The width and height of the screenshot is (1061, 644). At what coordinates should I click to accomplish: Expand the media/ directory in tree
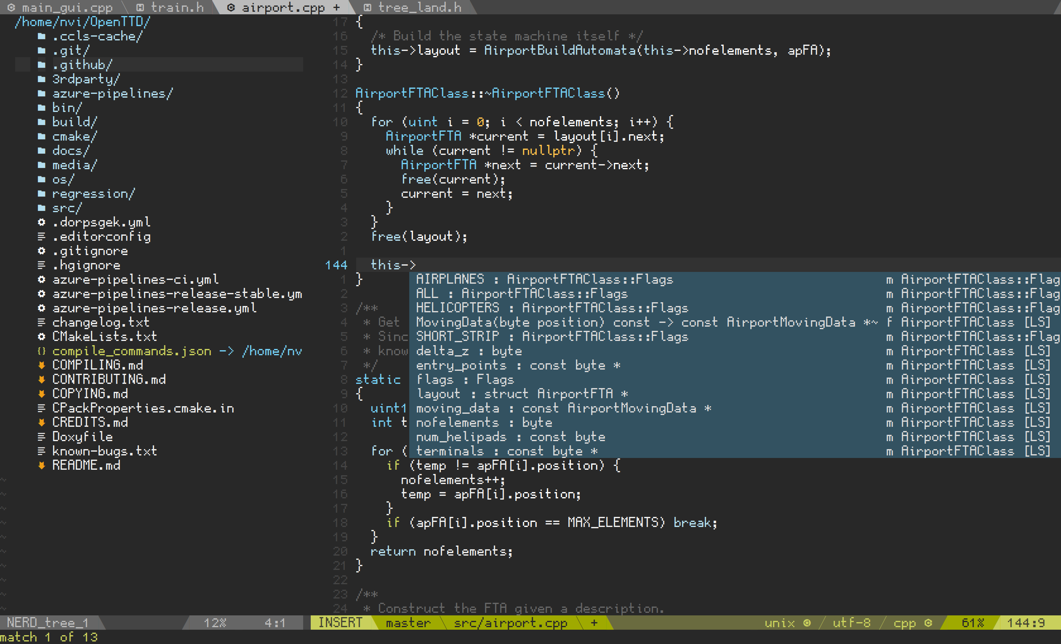pos(75,165)
